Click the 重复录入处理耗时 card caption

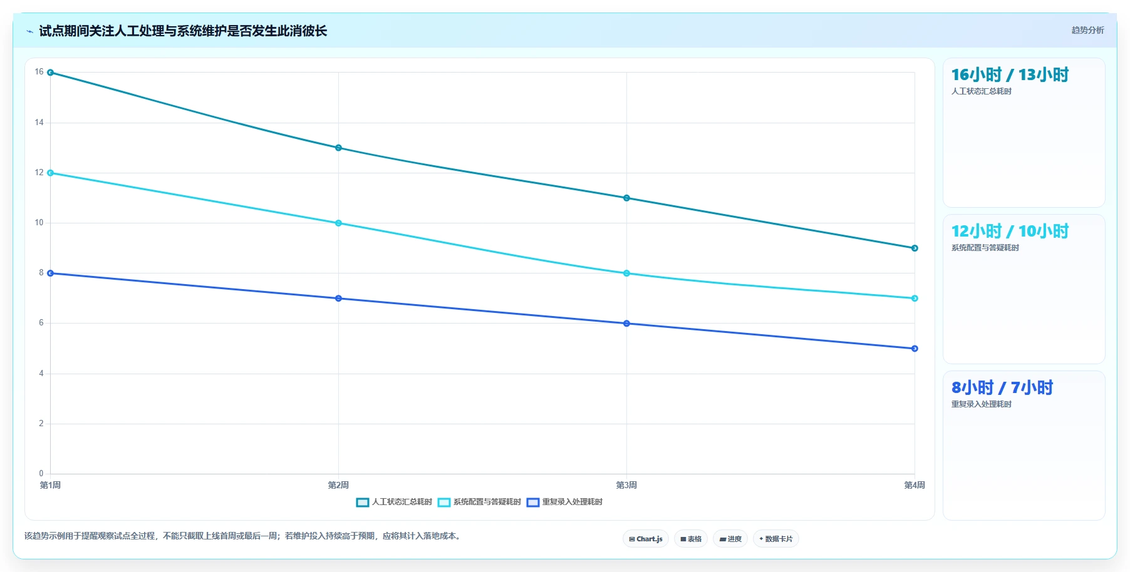tap(982, 404)
